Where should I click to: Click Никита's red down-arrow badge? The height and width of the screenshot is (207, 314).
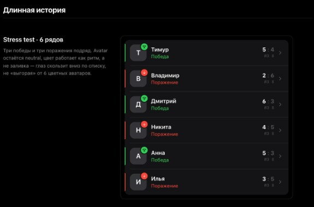(x=144, y=124)
